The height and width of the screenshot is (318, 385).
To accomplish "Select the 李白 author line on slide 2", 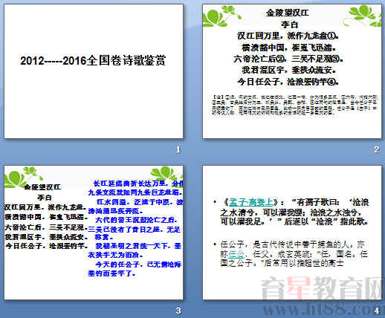I will click(x=289, y=25).
